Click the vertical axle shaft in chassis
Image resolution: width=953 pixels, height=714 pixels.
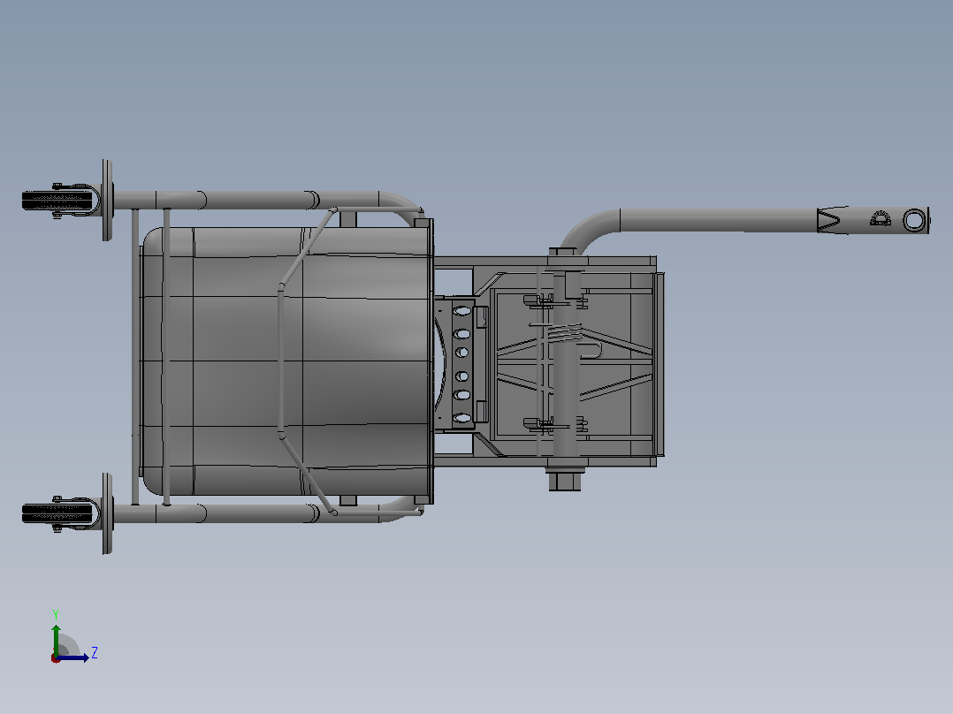pyautogui.click(x=563, y=359)
